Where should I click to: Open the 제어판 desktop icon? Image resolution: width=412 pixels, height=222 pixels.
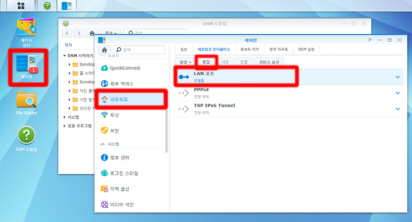(27, 67)
